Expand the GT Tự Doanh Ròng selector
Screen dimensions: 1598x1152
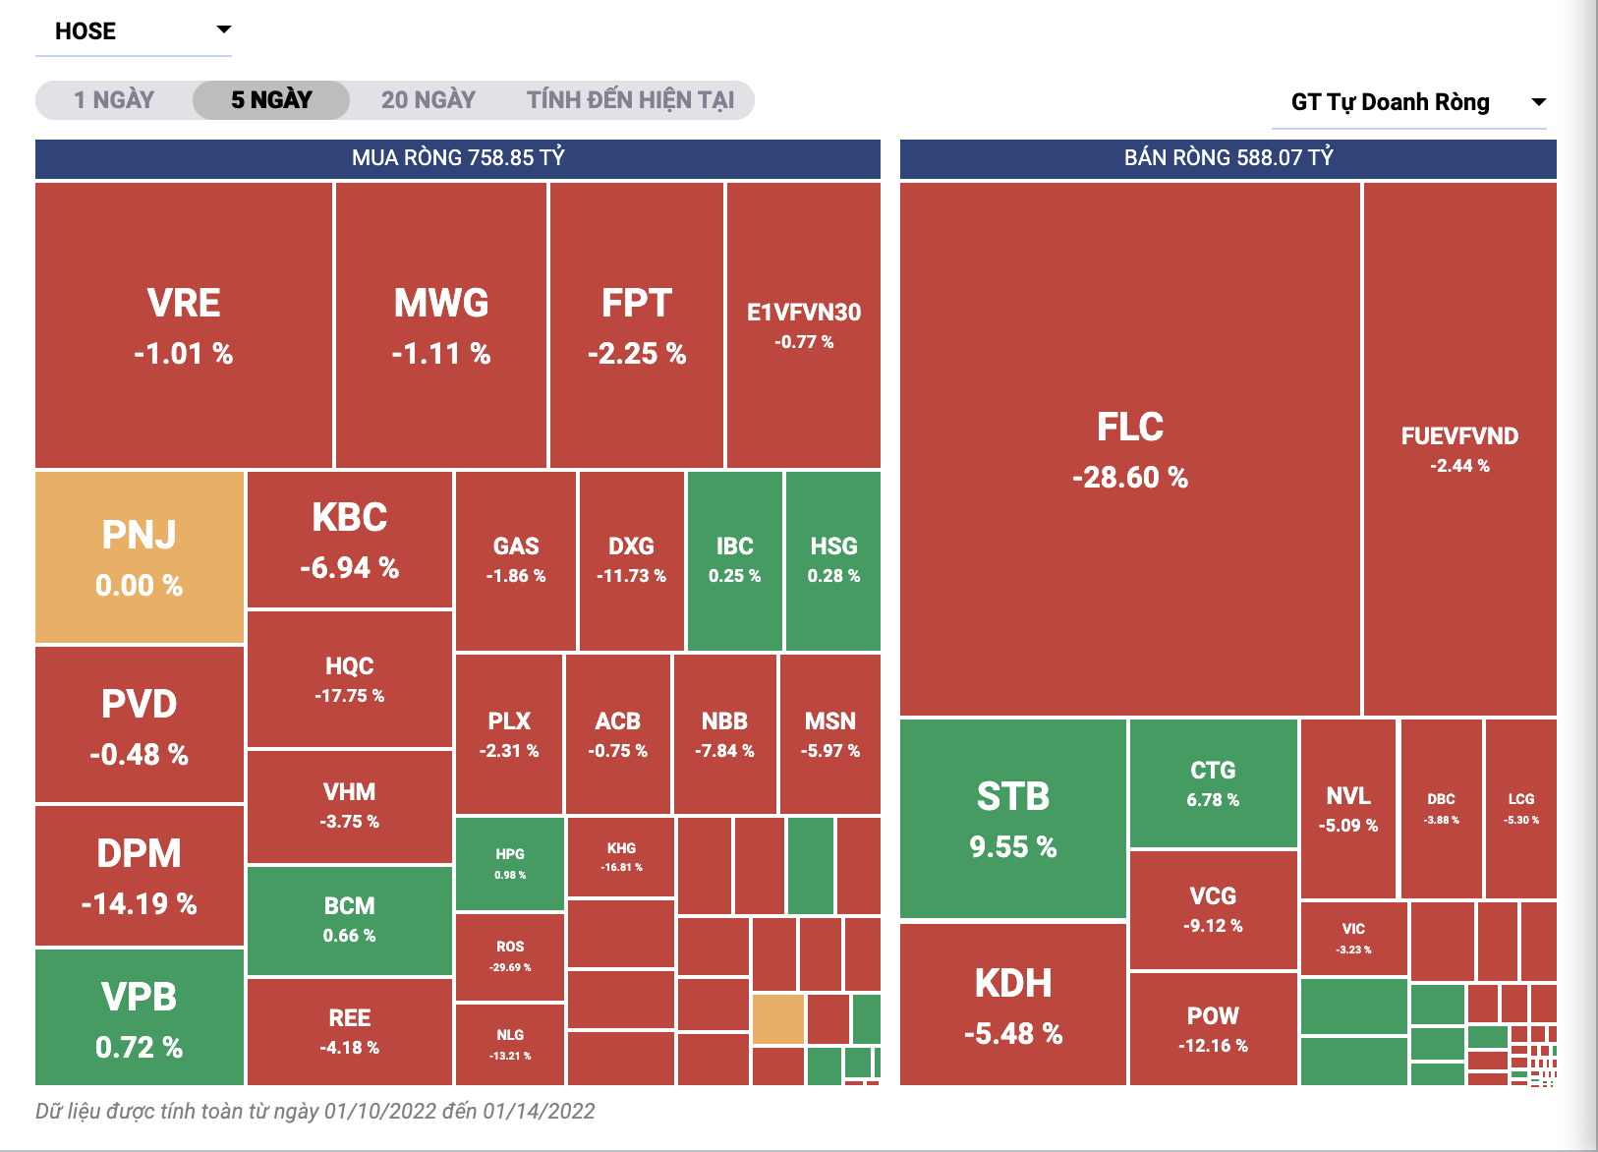click(1409, 102)
